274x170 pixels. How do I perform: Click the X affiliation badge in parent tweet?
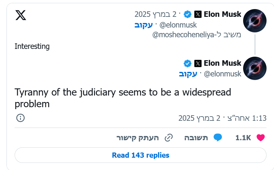pos(198,14)
